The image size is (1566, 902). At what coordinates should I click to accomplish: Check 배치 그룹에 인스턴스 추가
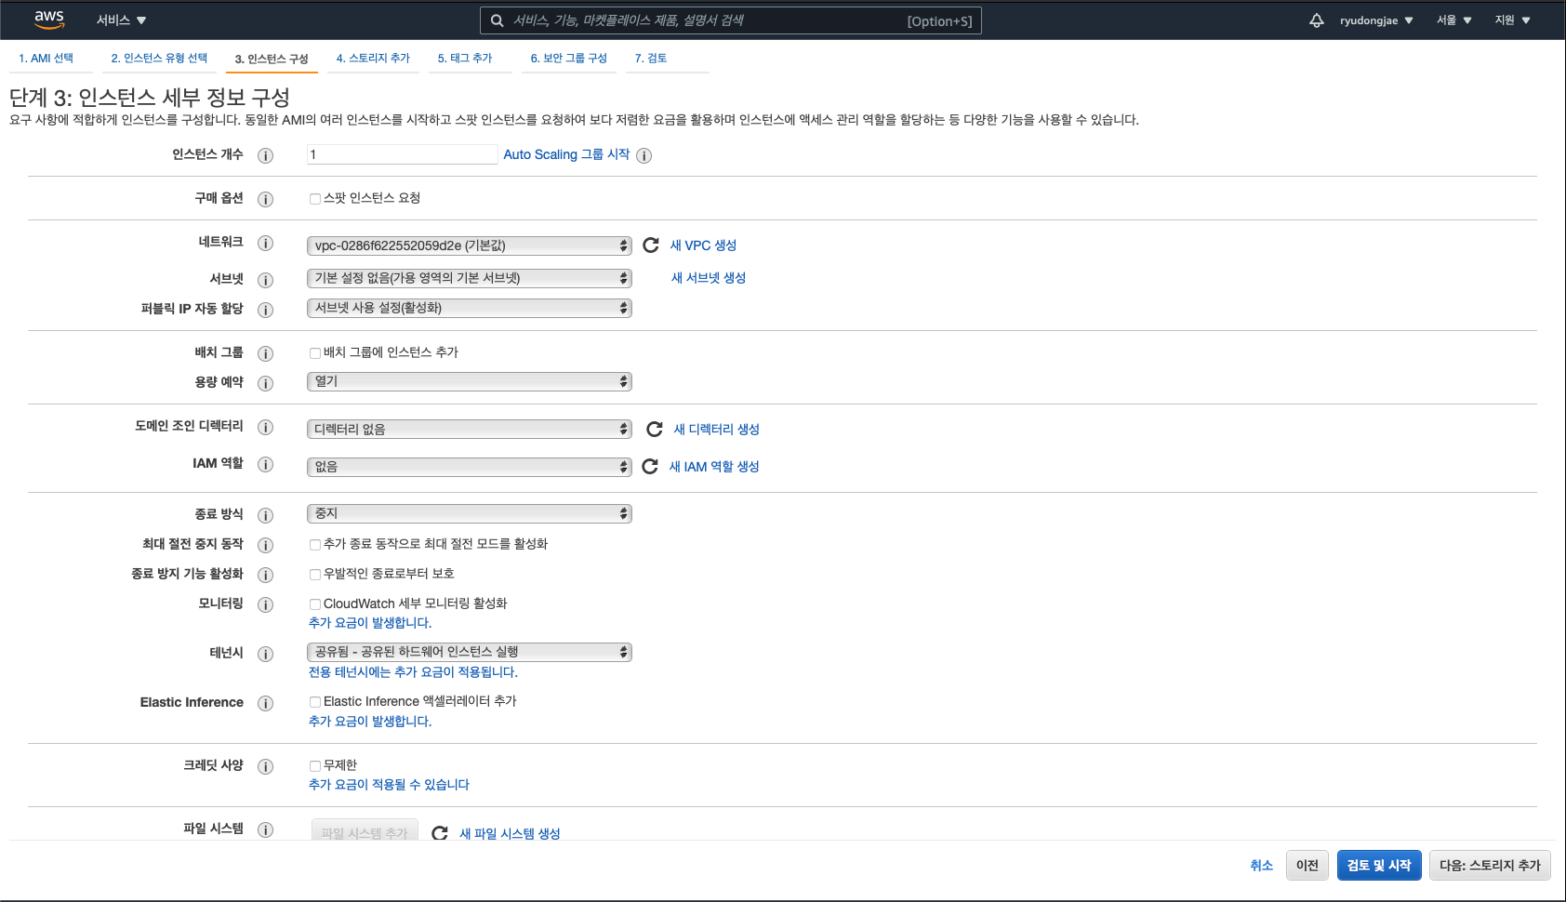pos(315,353)
